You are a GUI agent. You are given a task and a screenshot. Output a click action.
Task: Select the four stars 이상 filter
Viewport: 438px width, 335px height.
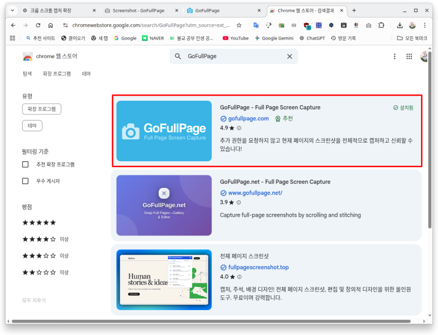click(x=45, y=239)
